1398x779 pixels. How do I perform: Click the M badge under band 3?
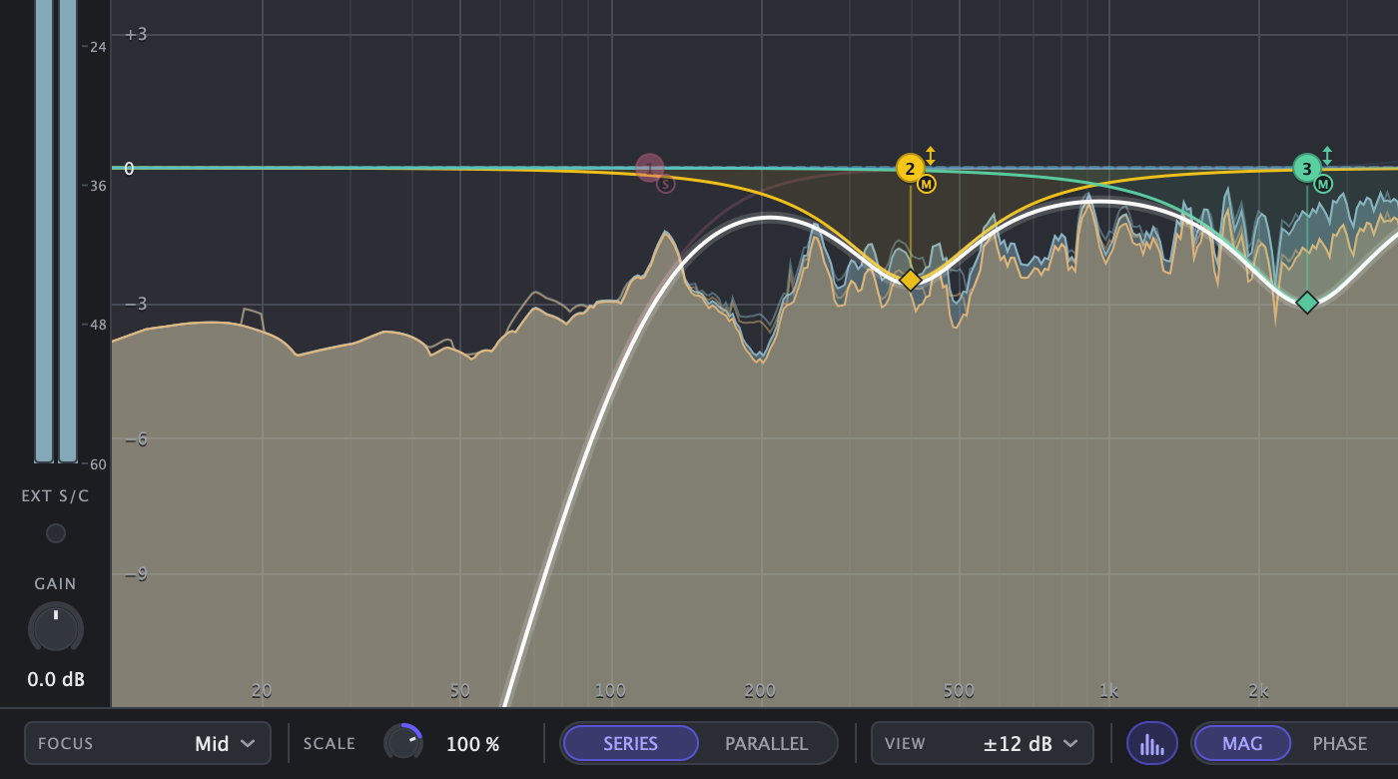coord(1323,184)
